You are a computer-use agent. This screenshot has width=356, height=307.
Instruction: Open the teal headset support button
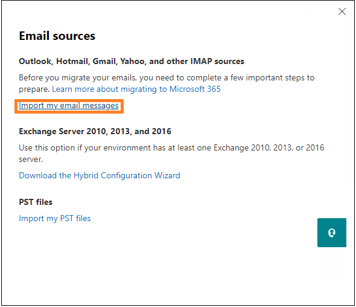coord(332,233)
